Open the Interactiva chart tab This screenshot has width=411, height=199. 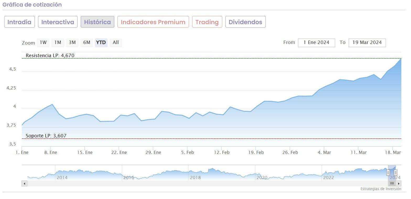pyautogui.click(x=58, y=22)
